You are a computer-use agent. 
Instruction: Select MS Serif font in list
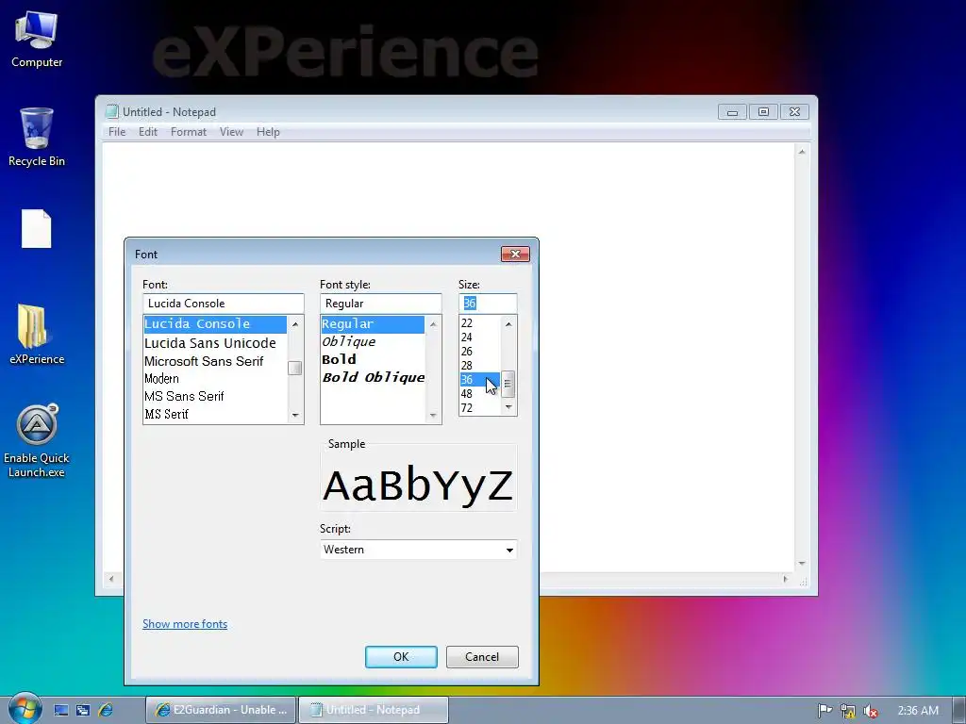pyautogui.click(x=215, y=415)
